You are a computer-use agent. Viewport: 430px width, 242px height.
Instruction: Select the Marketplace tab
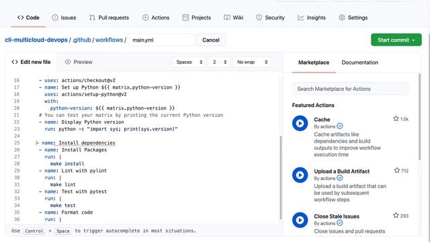click(x=314, y=63)
